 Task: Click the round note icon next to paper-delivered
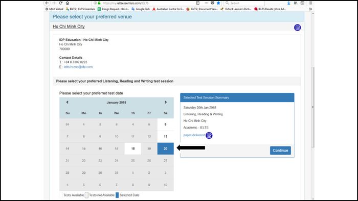209,135
